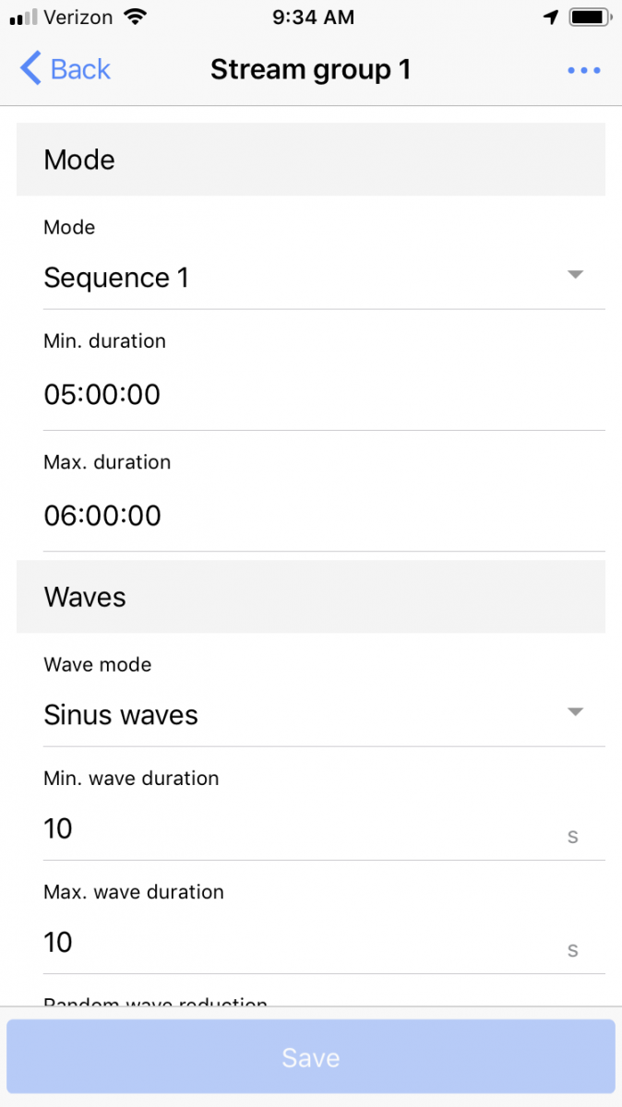Edit the Min. wave duration value
Viewport: 622px width, 1107px height.
(58, 828)
